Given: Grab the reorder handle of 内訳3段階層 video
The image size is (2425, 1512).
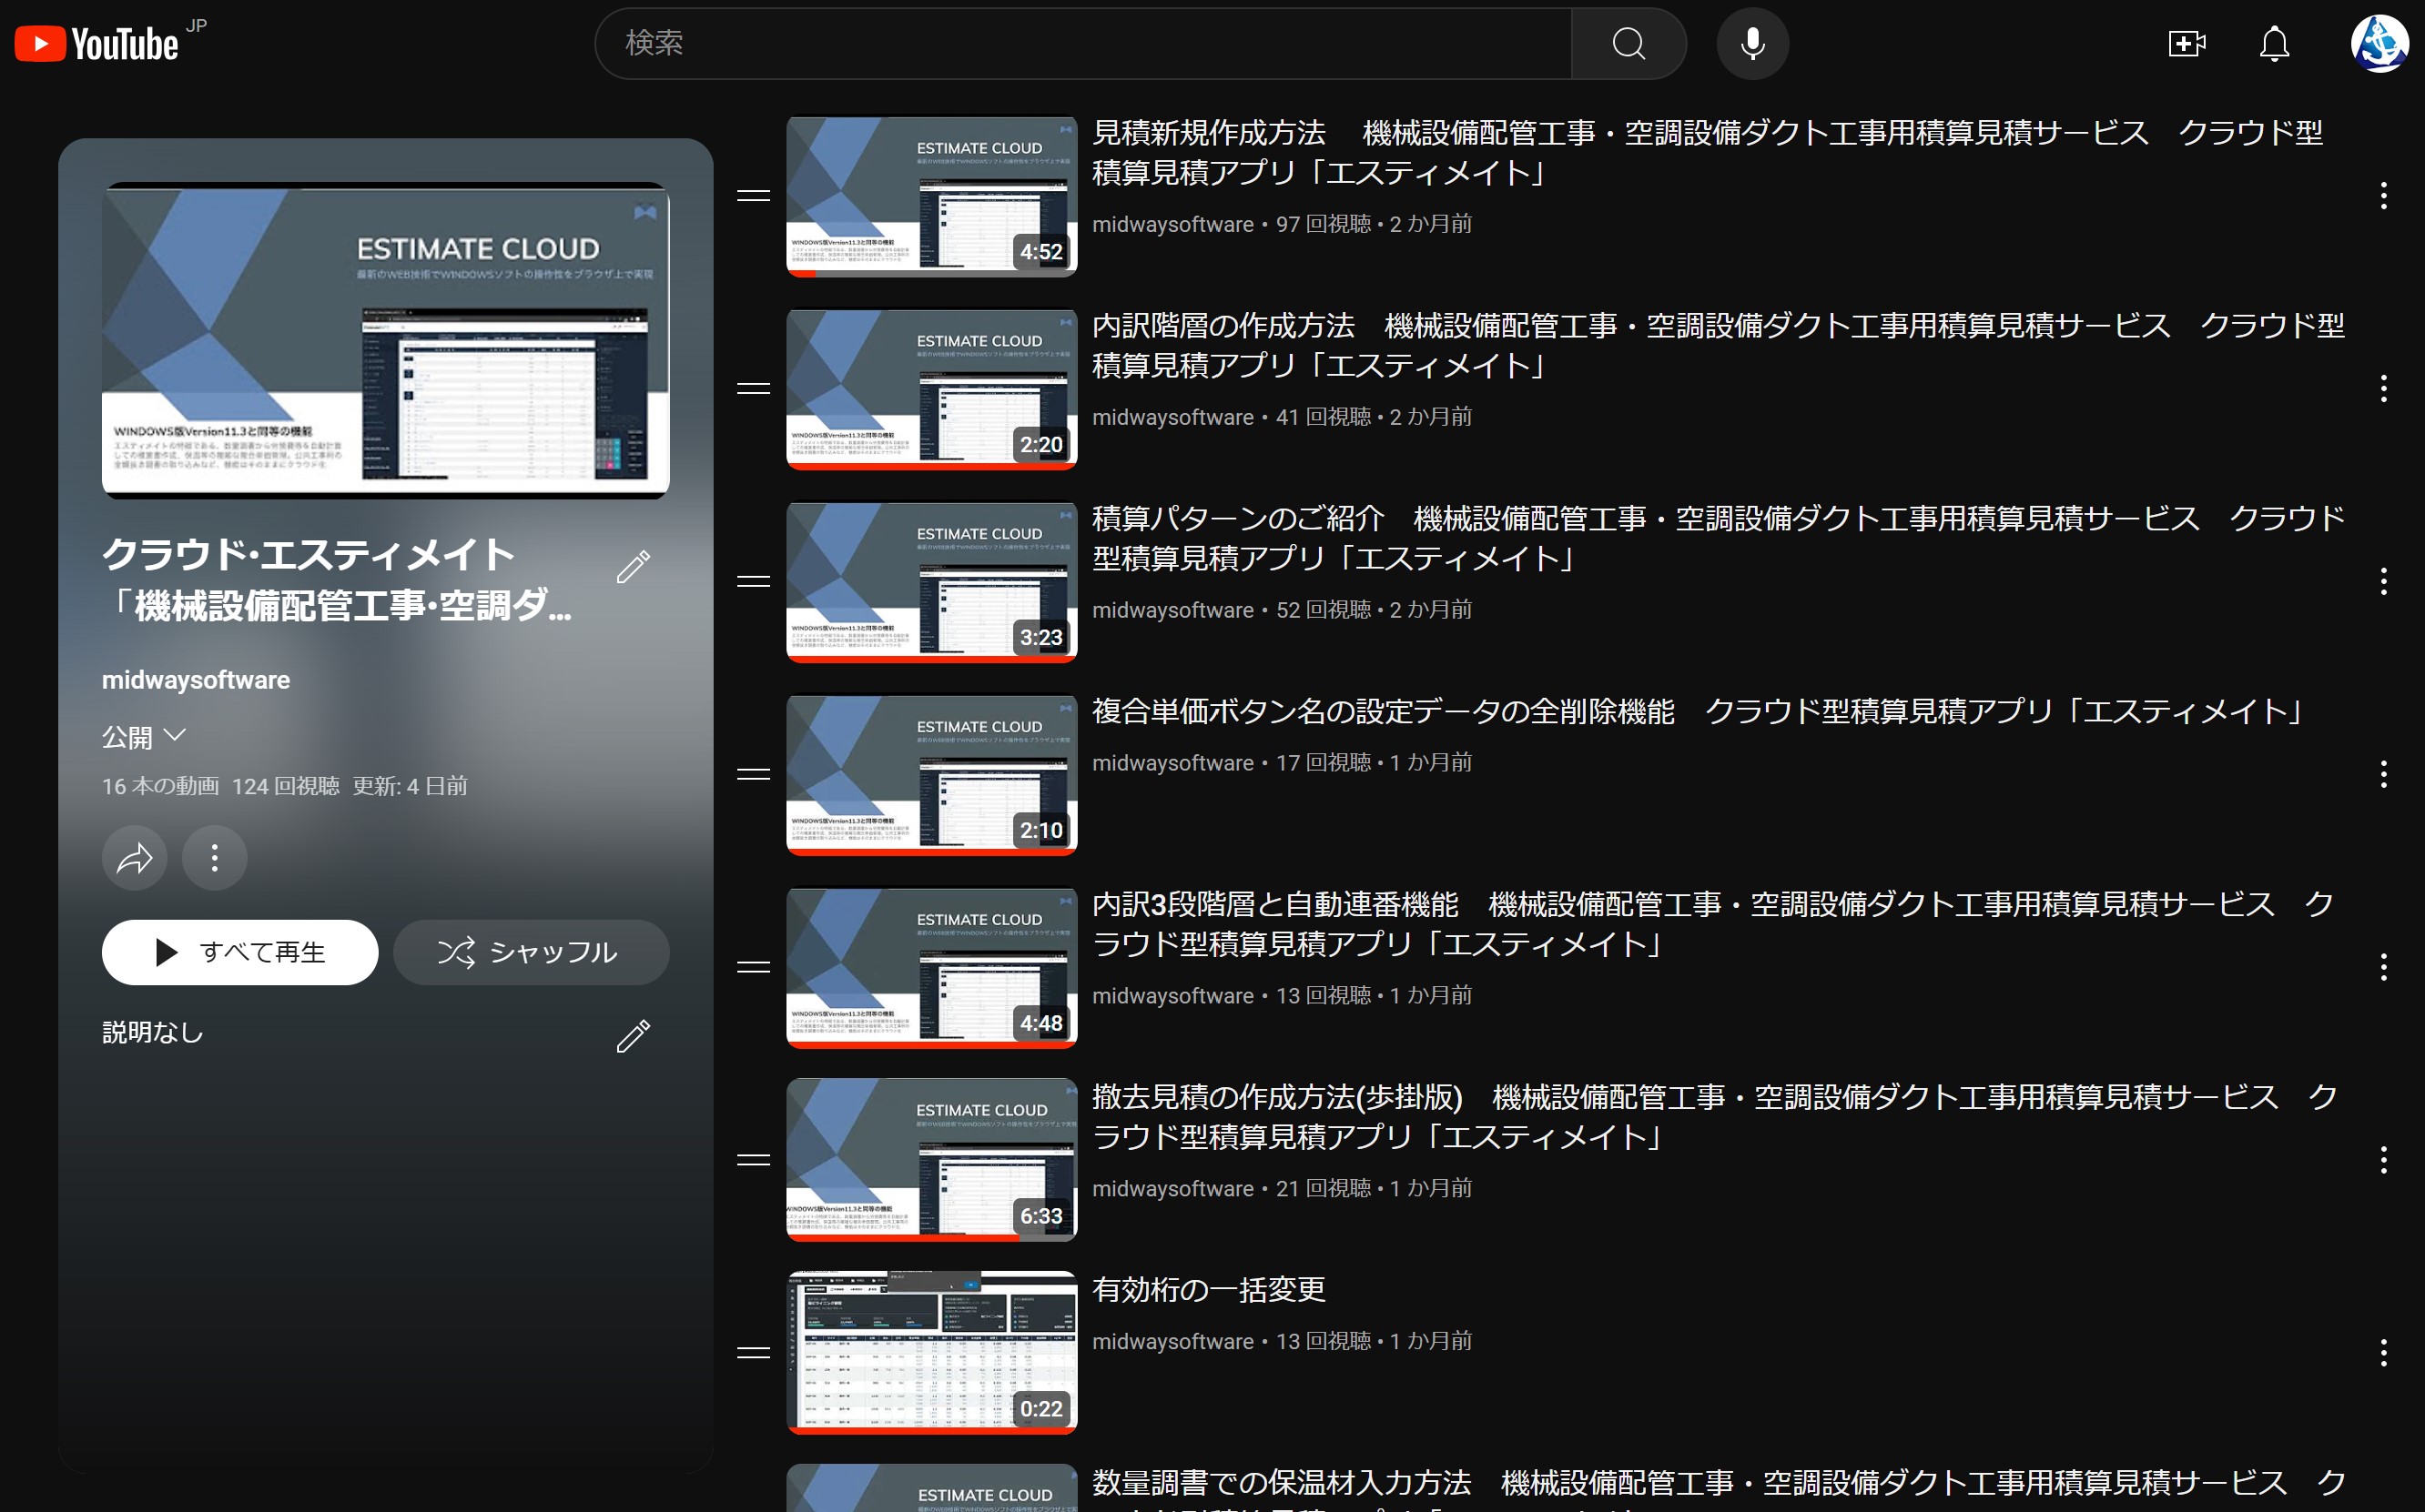Looking at the screenshot, I should [x=754, y=967].
